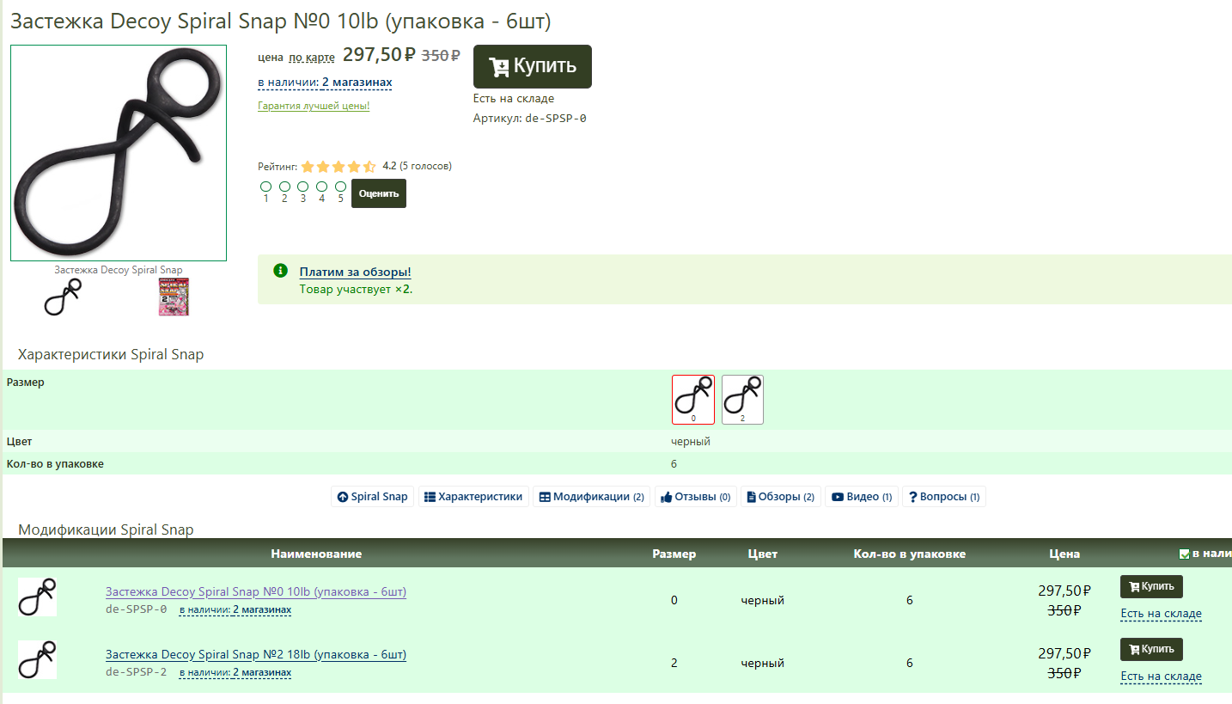This screenshot has height=704, width=1232.
Task: Open the Видео (1) tab
Action: click(862, 497)
